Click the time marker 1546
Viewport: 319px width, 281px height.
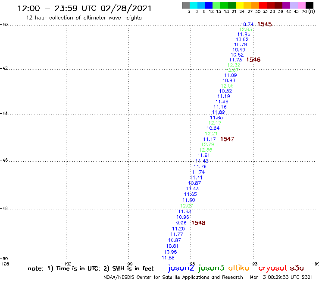click(x=253, y=60)
